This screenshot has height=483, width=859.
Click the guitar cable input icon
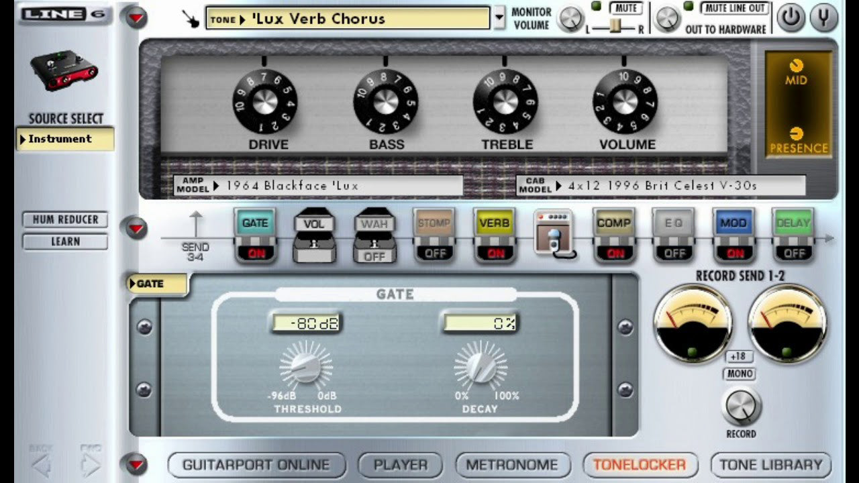point(191,19)
